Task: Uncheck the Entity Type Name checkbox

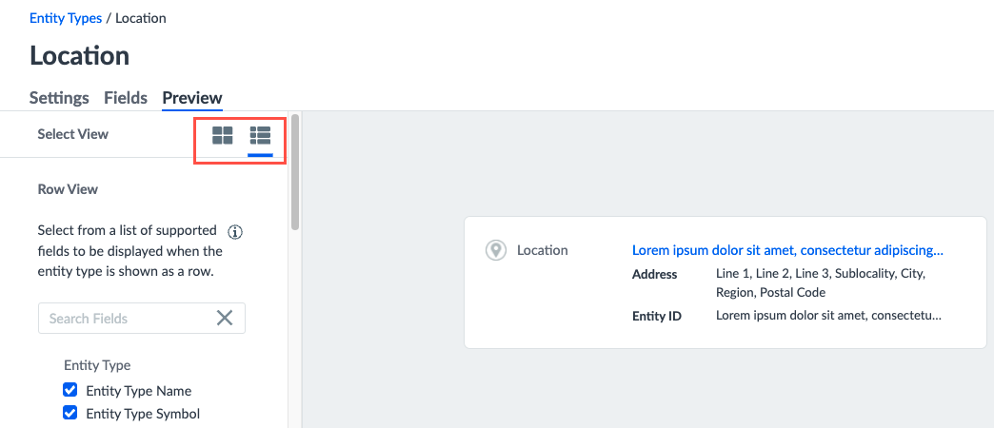Action: [70, 389]
